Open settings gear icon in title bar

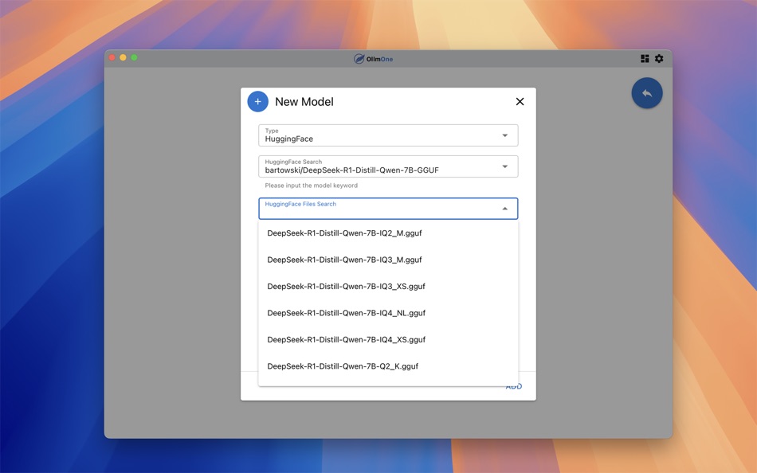pyautogui.click(x=659, y=58)
